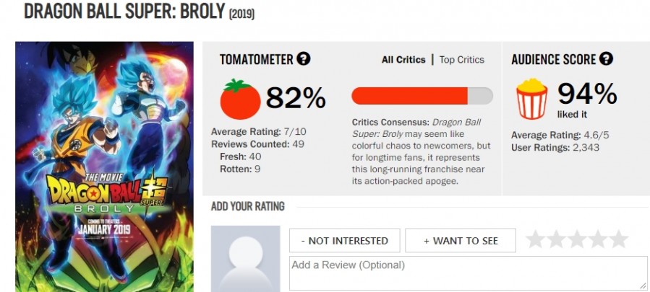The width and height of the screenshot is (650, 292).
Task: Click the Audience Score help question mark icon
Action: click(607, 59)
